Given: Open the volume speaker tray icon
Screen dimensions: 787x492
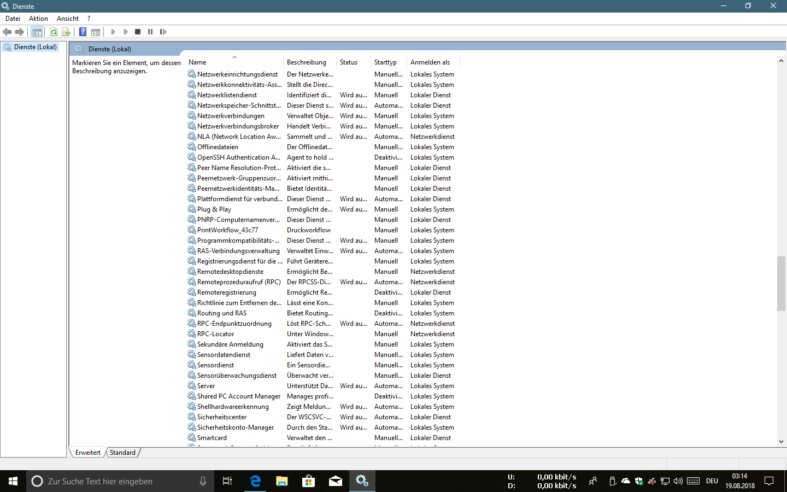Looking at the screenshot, I should click(678, 481).
